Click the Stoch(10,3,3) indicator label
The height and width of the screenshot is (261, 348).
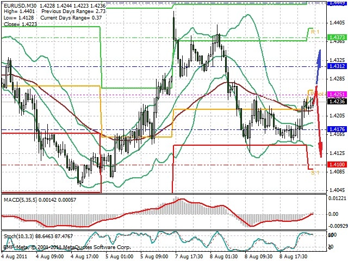[x=18, y=237]
